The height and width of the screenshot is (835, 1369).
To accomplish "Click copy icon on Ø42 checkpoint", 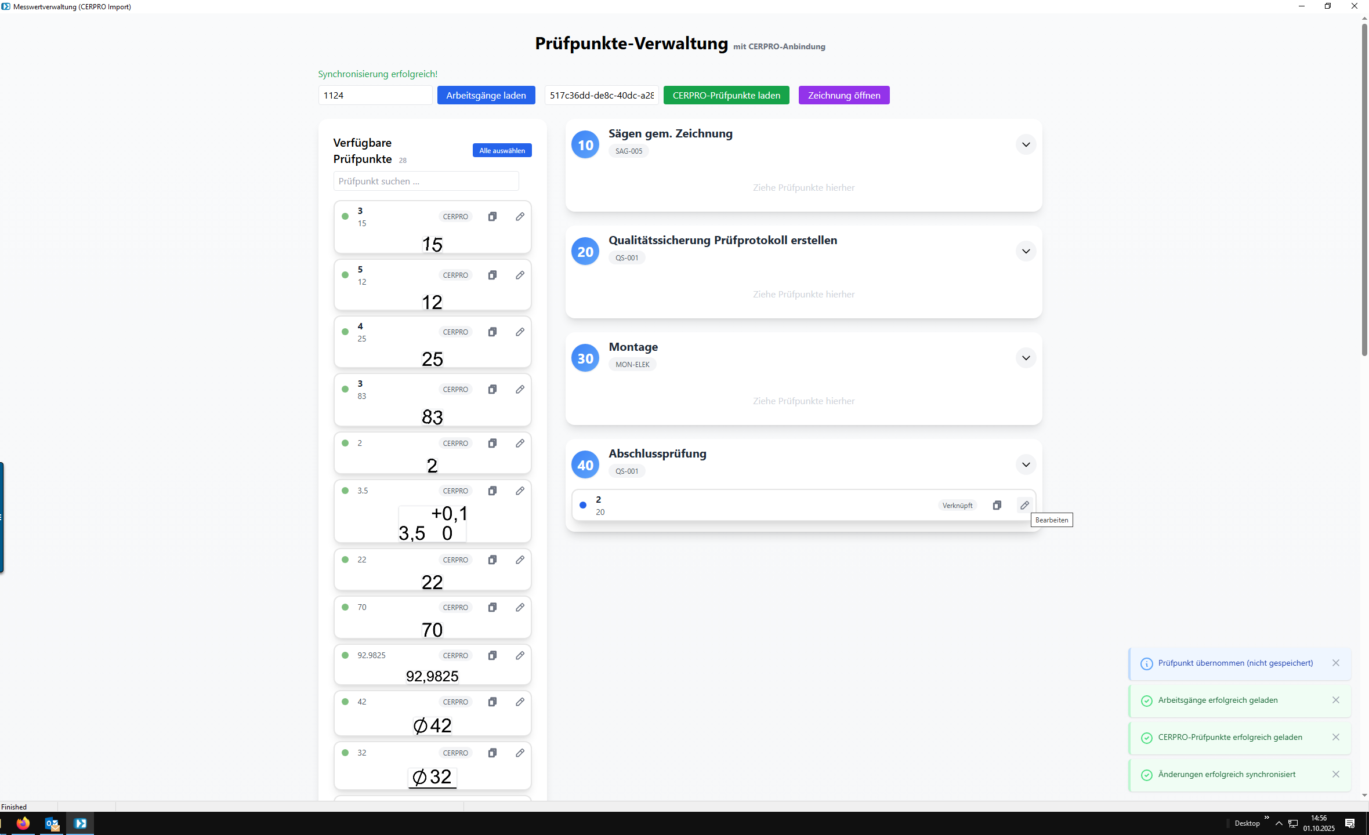I will [x=492, y=702].
